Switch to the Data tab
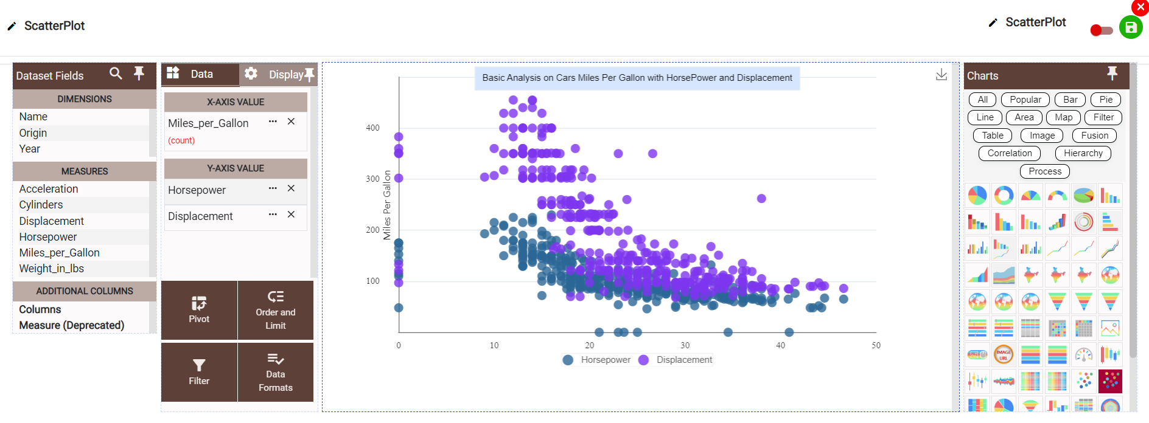1149x423 pixels. tap(200, 74)
